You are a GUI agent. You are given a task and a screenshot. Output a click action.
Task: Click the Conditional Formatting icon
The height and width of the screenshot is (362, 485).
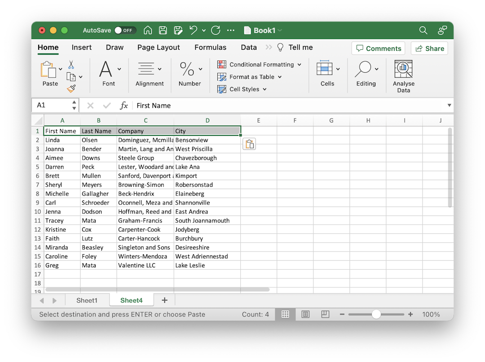[221, 64]
